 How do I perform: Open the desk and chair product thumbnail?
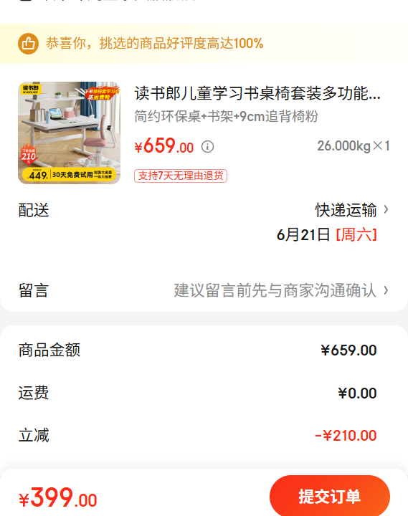[x=69, y=133]
